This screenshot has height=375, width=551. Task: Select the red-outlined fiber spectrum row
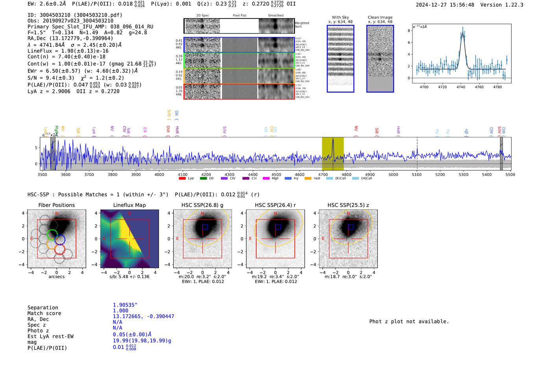coord(239,91)
